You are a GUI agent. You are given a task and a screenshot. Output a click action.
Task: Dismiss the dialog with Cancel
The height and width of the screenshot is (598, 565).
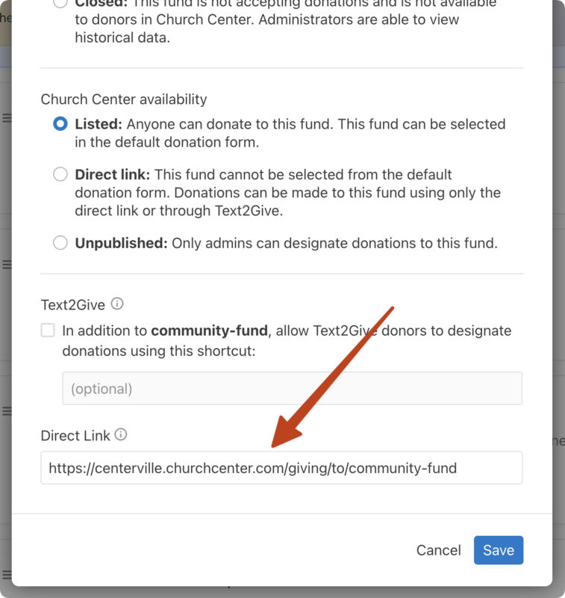[438, 549]
